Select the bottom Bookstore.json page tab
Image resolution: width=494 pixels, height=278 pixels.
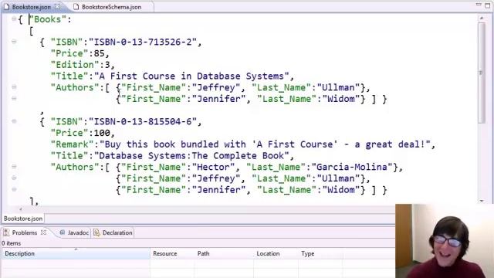coord(23,219)
